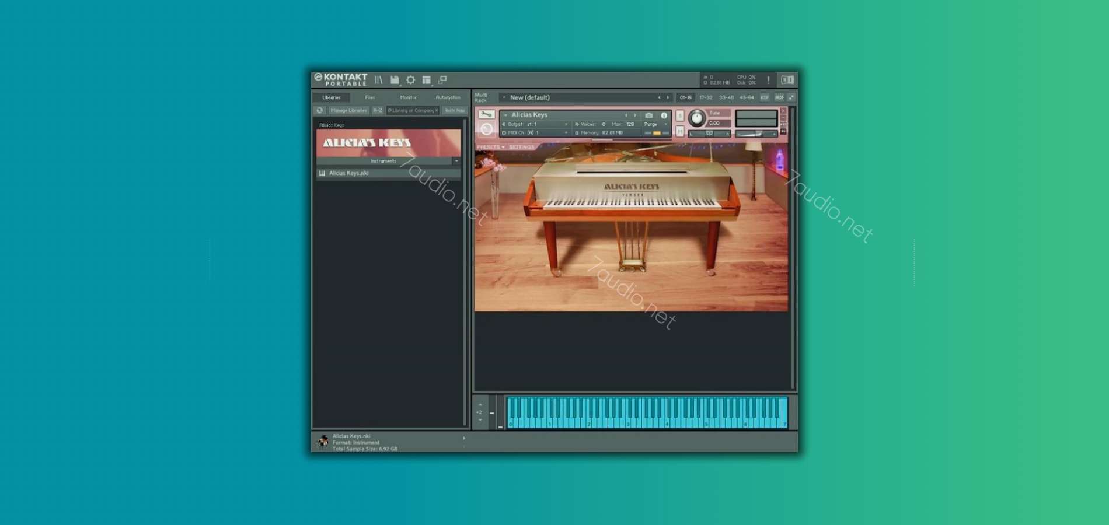The width and height of the screenshot is (1109, 525).
Task: Go to next multi with right arrow
Action: [x=668, y=97]
